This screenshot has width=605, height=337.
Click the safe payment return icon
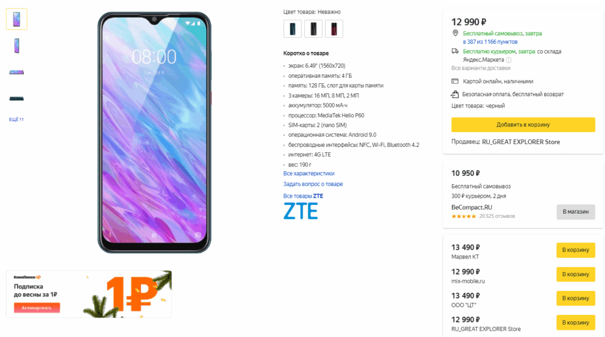pyautogui.click(x=455, y=94)
